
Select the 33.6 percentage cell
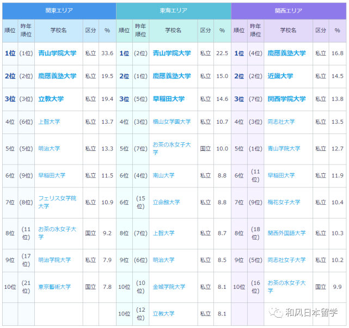pyautogui.click(x=107, y=53)
